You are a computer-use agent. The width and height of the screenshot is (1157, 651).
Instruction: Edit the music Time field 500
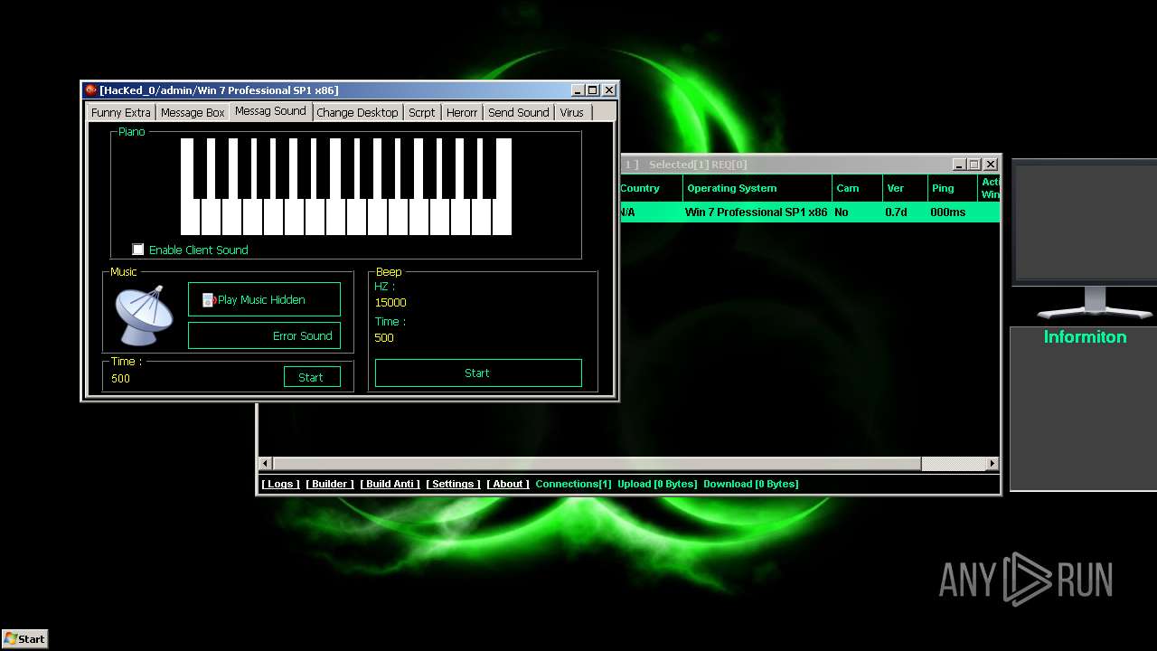click(x=121, y=378)
